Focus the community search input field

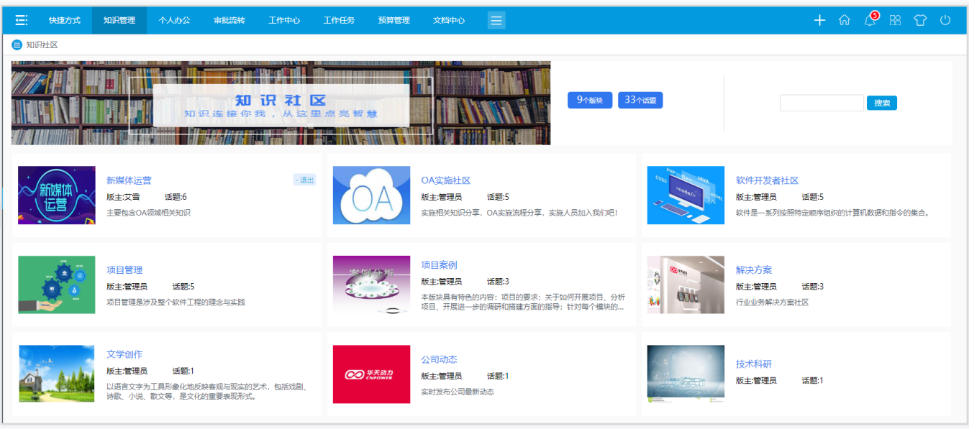pyautogui.click(x=822, y=103)
